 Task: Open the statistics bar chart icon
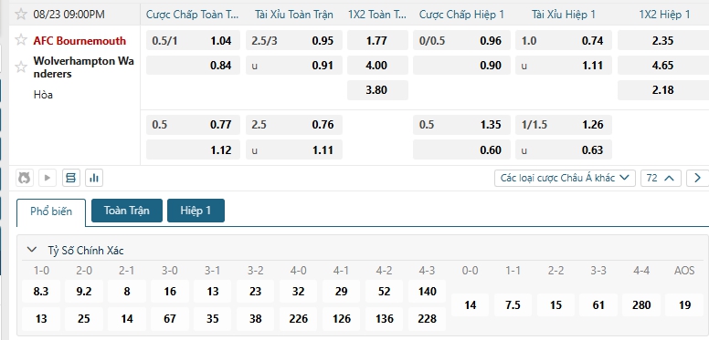coord(94,178)
